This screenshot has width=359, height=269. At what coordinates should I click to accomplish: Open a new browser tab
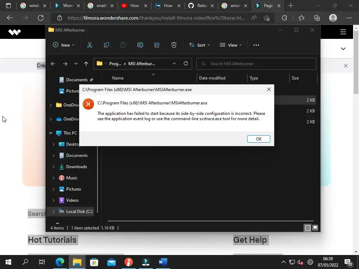tap(291, 6)
